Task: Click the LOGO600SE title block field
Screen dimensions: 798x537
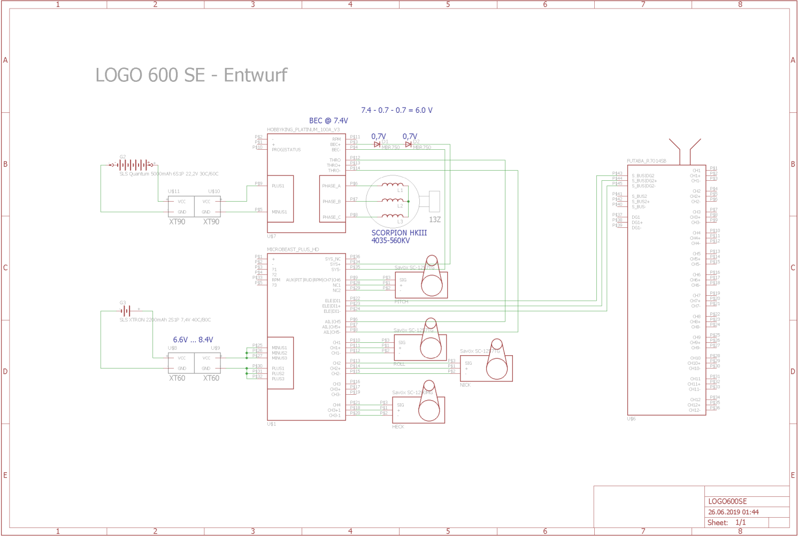Action: [x=727, y=502]
